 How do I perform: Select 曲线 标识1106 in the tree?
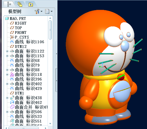click(x=30, y=42)
